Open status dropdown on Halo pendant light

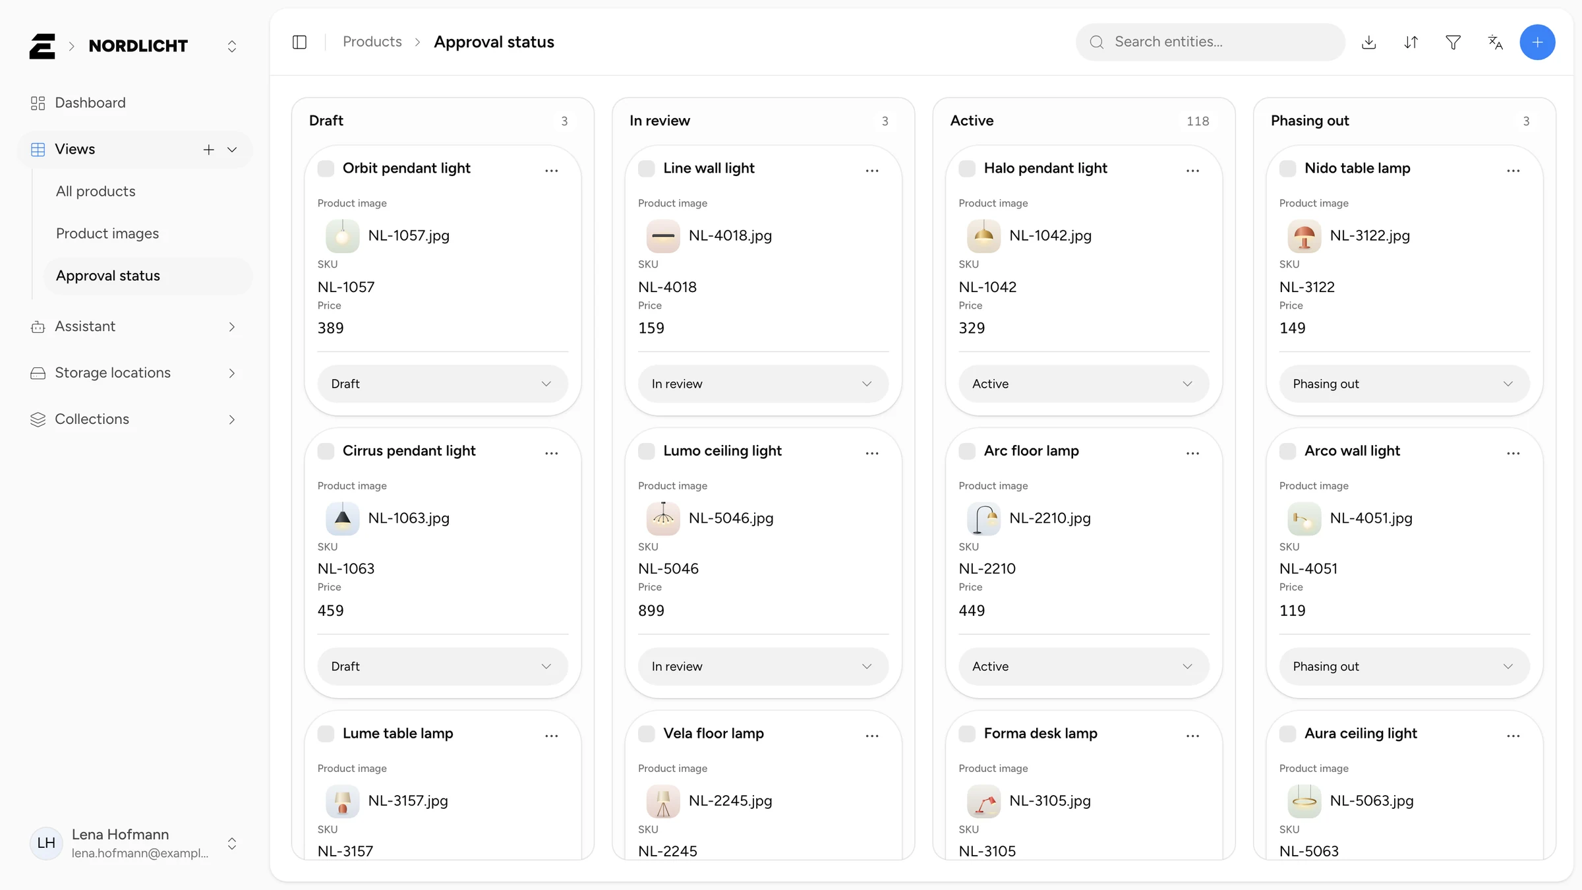[1084, 384]
